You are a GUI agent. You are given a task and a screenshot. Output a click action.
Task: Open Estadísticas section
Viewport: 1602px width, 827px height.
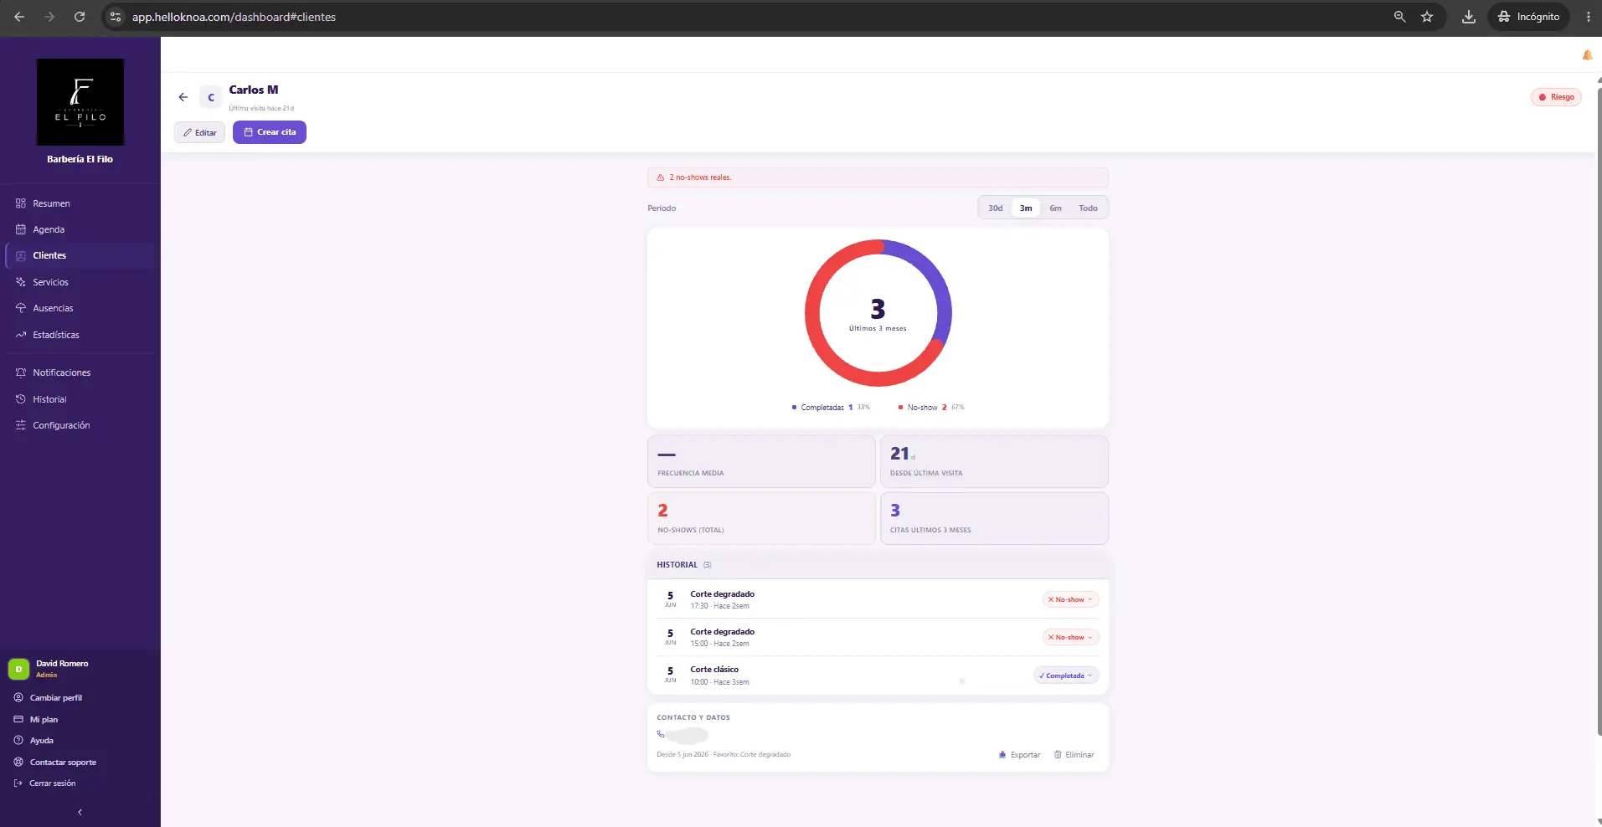[x=80, y=335]
